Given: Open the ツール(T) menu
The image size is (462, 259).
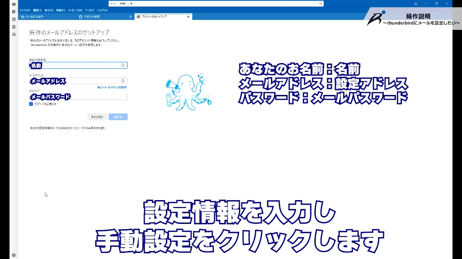Looking at the screenshot, I should click(89, 10).
